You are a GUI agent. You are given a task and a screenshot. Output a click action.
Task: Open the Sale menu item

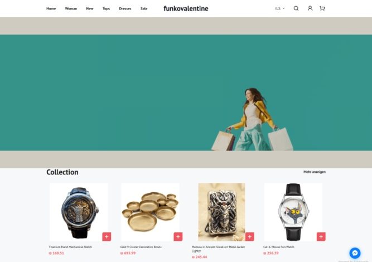pyautogui.click(x=144, y=8)
